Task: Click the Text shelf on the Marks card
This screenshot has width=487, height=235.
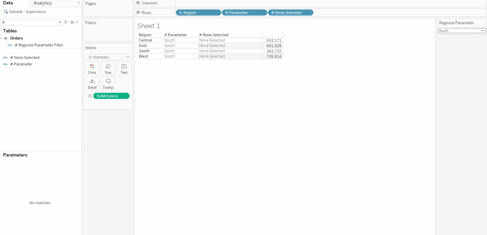Action: point(124,68)
